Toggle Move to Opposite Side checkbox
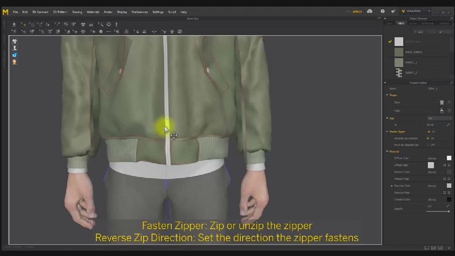Viewport: 455px width, 256px height. pos(428,145)
